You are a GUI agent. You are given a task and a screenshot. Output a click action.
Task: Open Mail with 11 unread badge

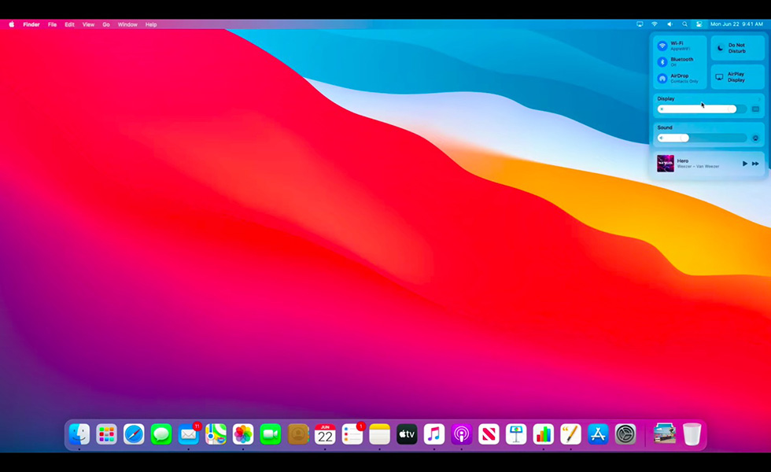188,433
